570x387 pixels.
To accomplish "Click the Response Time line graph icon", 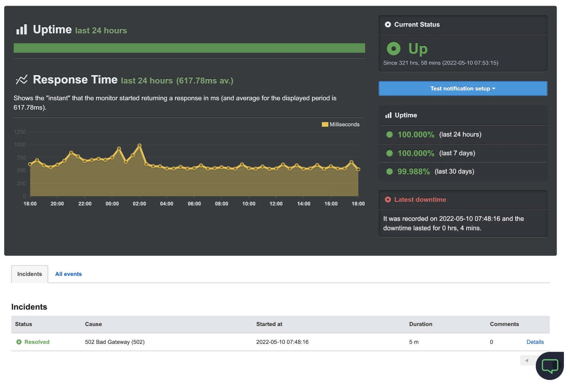I will (22, 79).
